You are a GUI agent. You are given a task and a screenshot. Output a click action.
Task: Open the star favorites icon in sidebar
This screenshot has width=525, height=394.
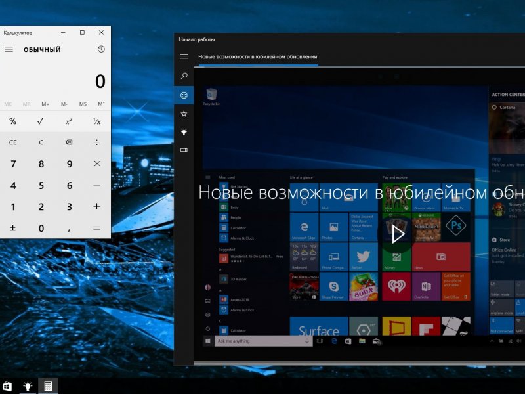click(x=184, y=114)
